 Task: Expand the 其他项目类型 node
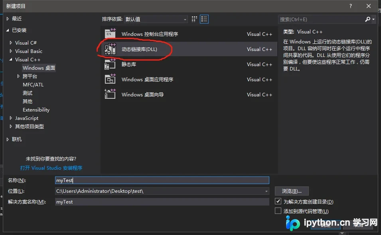11,126
